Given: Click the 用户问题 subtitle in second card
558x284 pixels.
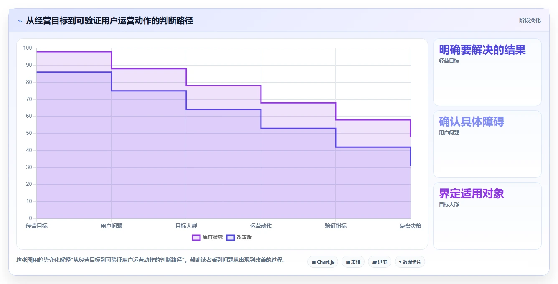Looking at the screenshot, I should 449,133.
